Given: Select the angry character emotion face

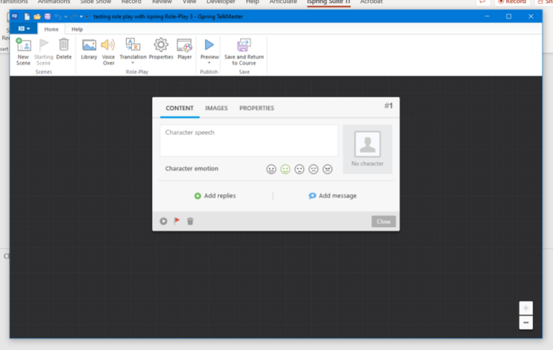Looking at the screenshot, I should click(x=328, y=170).
